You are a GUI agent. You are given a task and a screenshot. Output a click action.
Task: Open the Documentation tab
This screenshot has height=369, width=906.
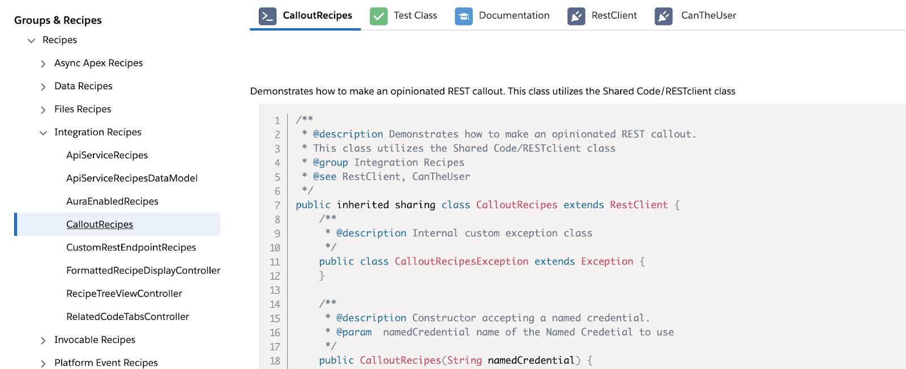514,16
